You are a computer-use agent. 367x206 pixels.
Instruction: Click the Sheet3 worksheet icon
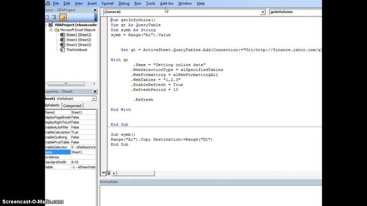pyautogui.click(x=63, y=45)
